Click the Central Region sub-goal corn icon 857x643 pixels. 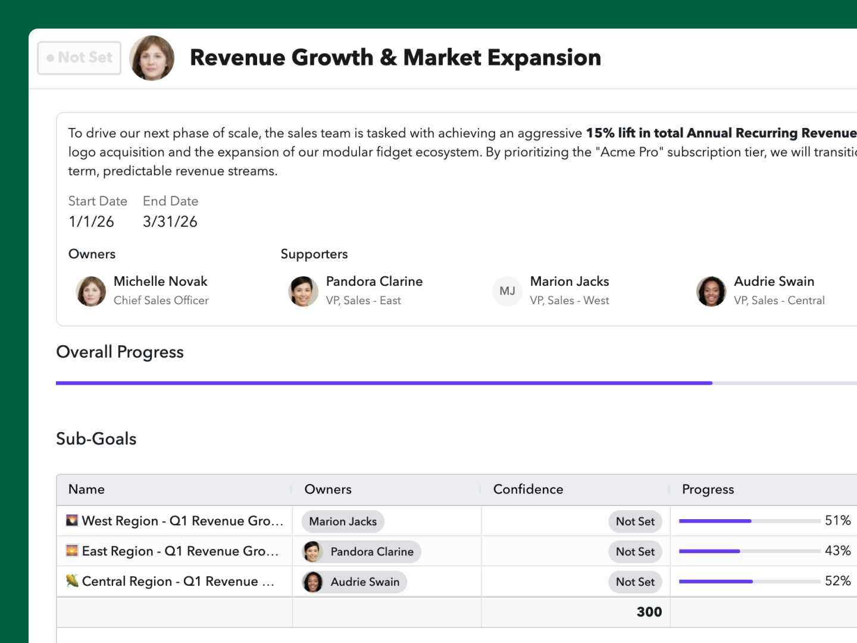coord(72,581)
